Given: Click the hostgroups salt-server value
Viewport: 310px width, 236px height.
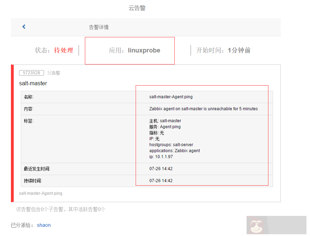Looking at the screenshot, I should pos(171,144).
